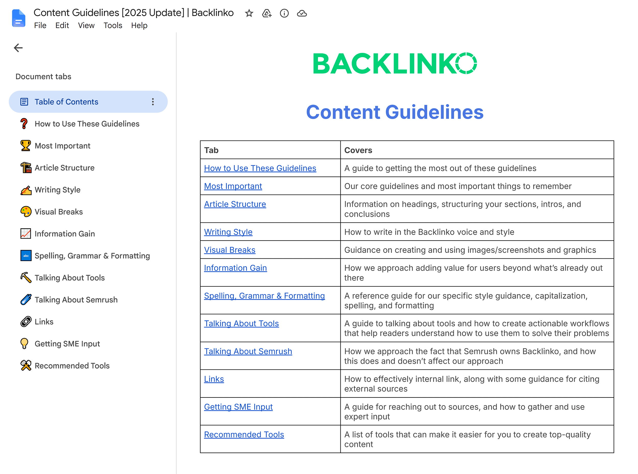638x474 pixels.
Task: Follow the Writing Style table link
Action: [228, 232]
